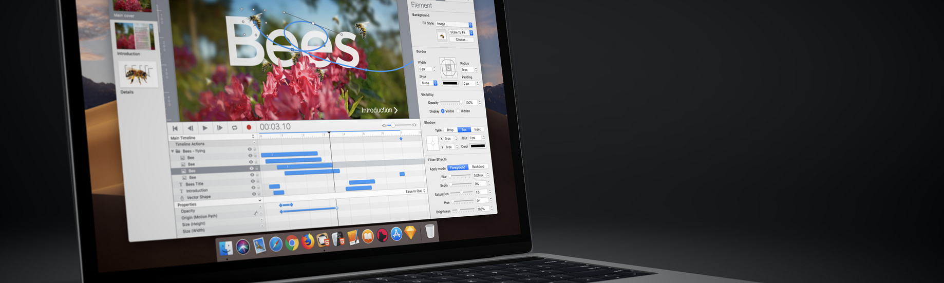Click the border sides selector diagram
This screenshot has width=944, height=283.
point(448,68)
